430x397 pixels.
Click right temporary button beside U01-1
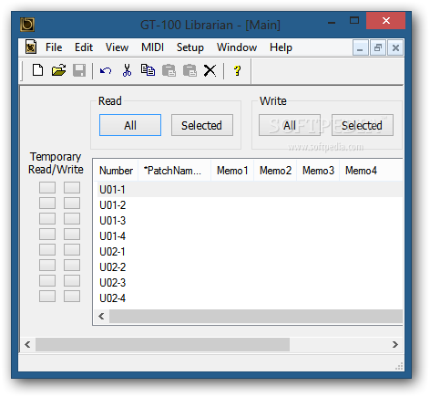[x=72, y=188]
